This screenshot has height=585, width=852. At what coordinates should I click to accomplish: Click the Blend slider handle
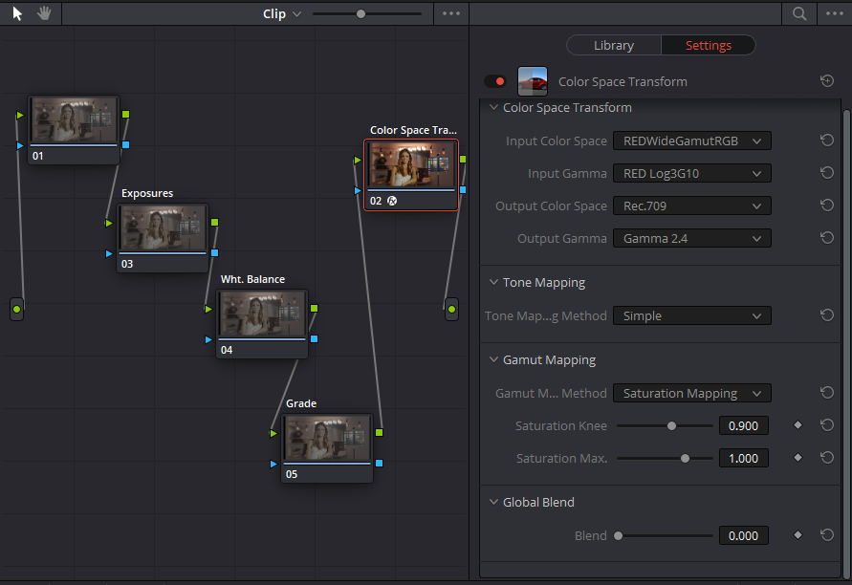(619, 535)
